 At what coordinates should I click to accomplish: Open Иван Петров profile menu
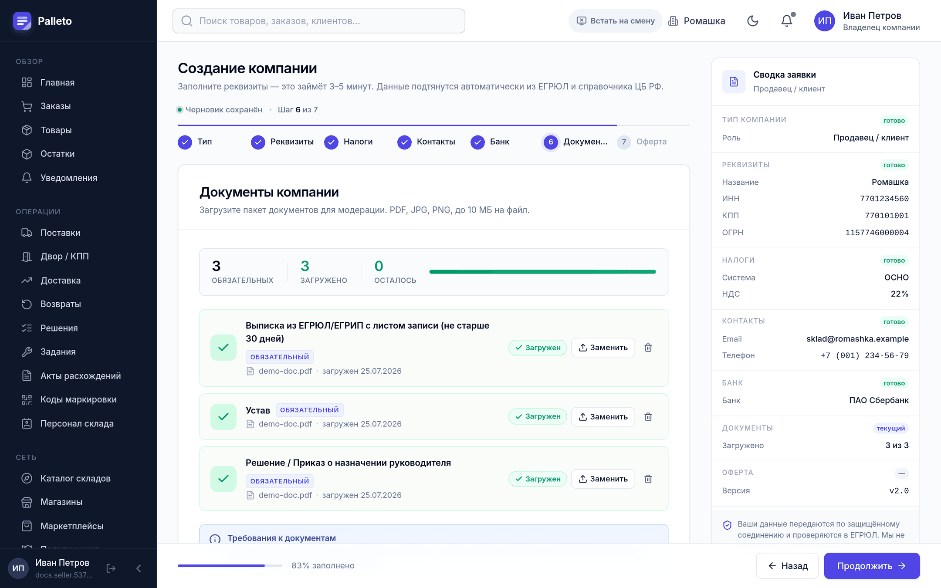click(867, 21)
